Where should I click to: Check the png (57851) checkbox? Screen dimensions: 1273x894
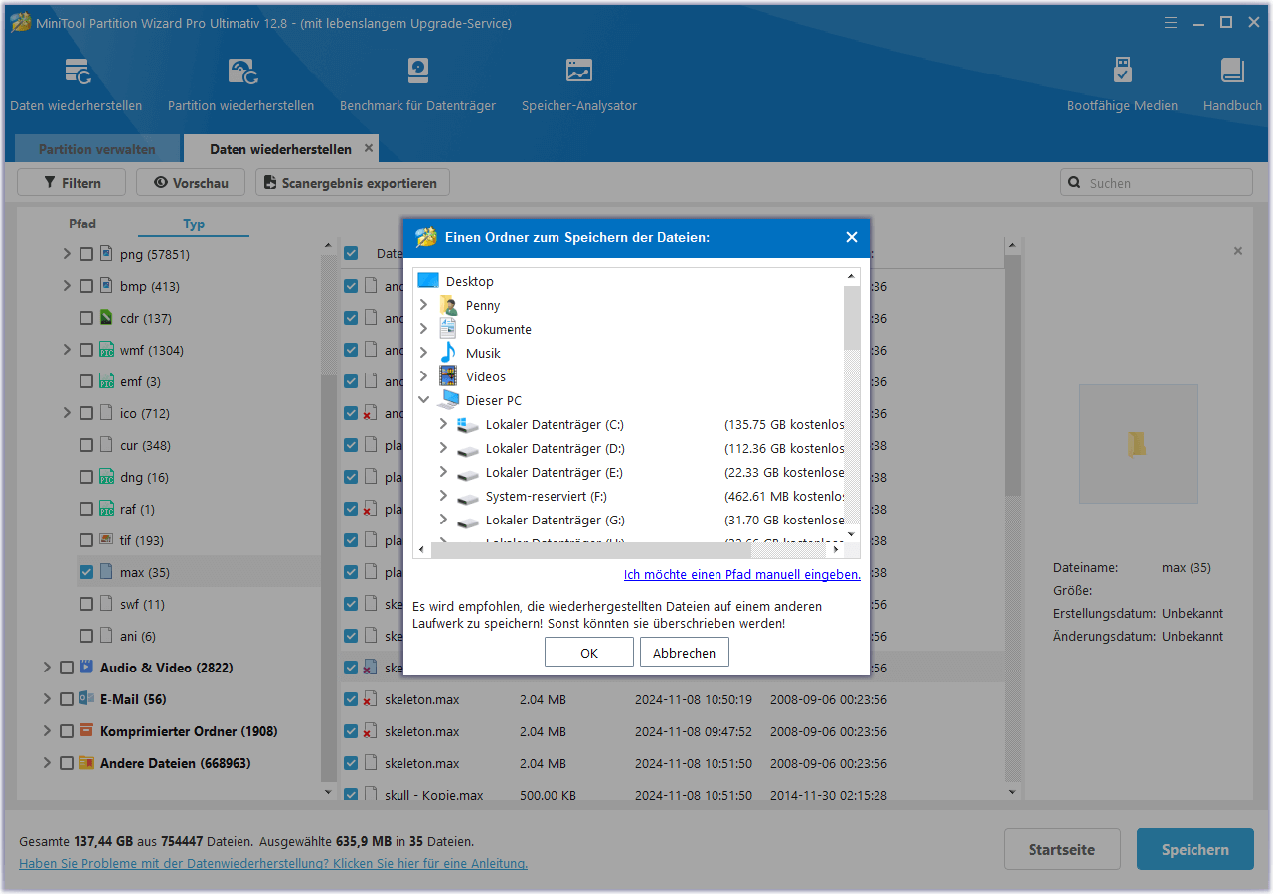point(86,255)
